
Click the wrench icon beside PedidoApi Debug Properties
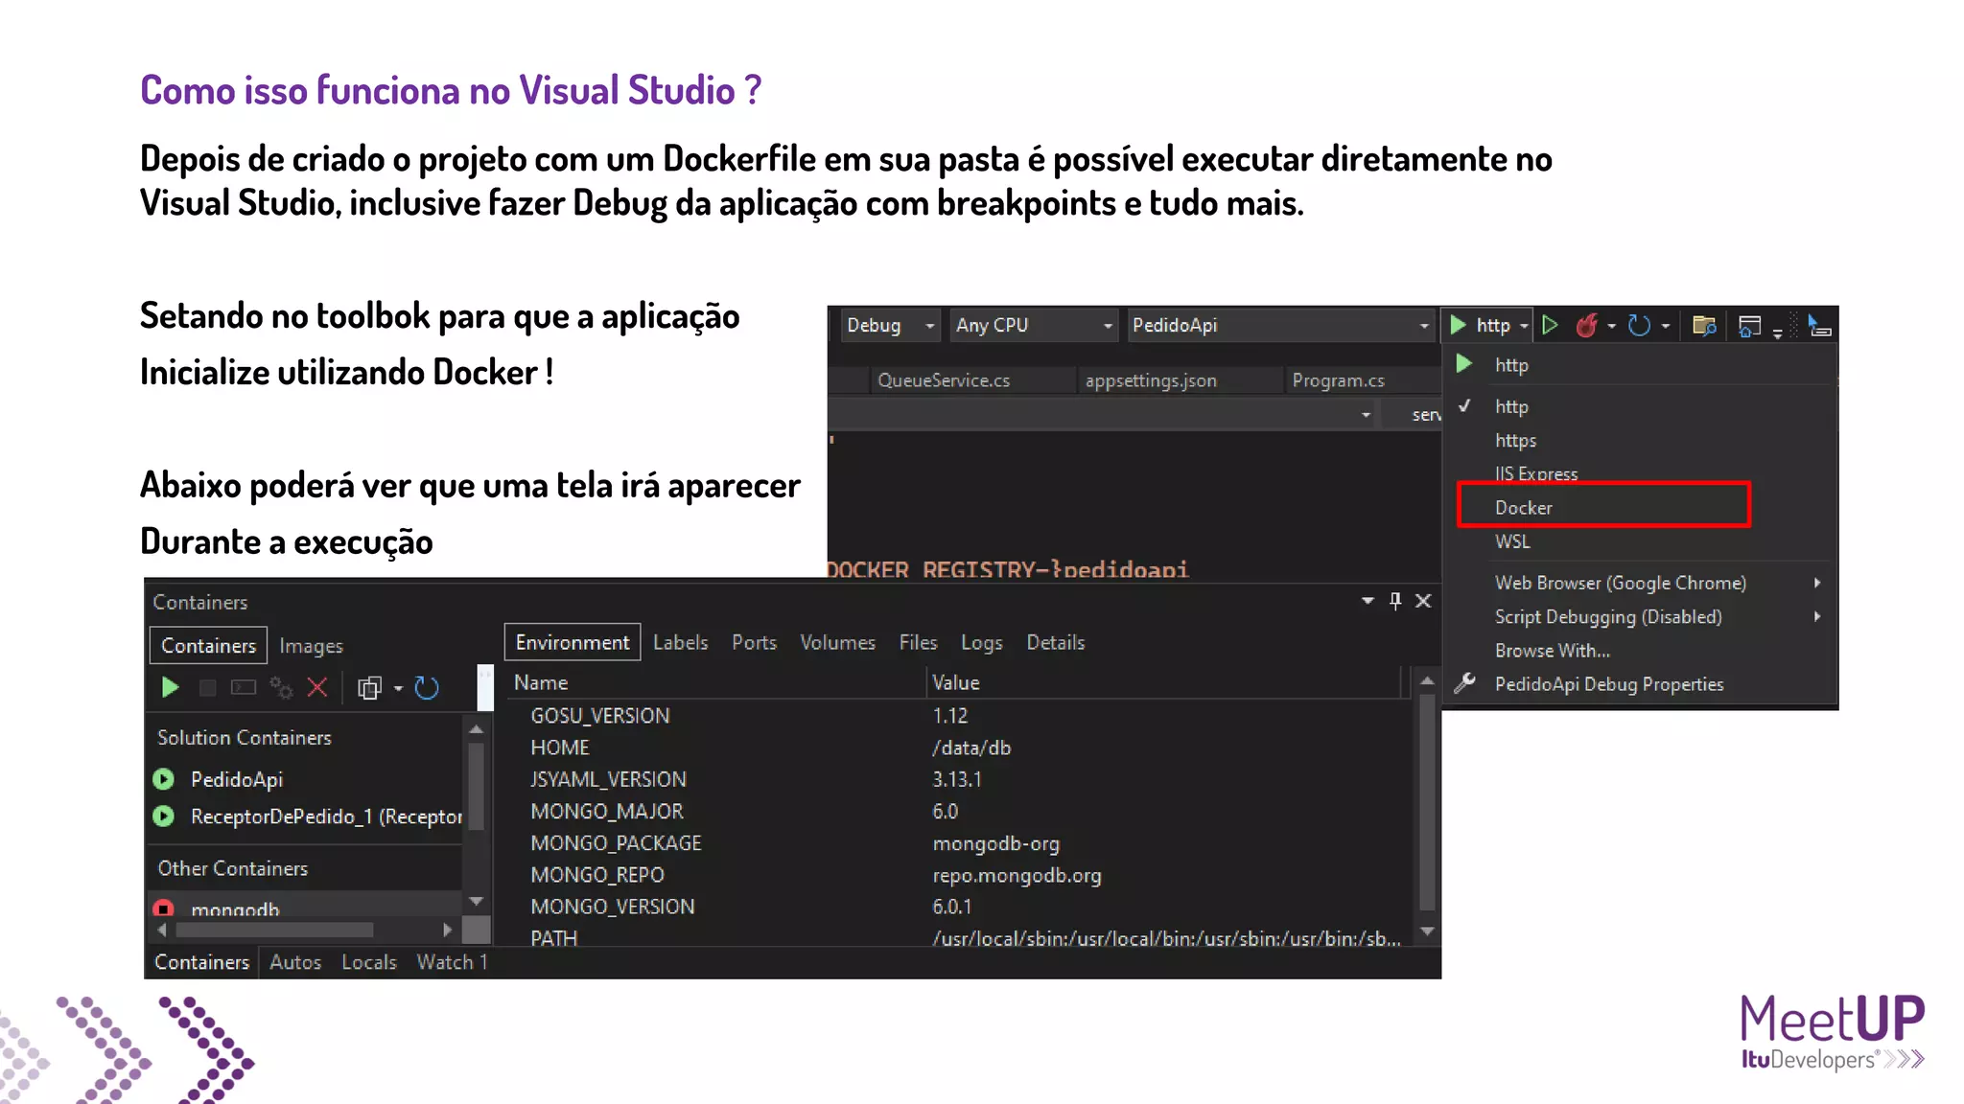[1464, 683]
